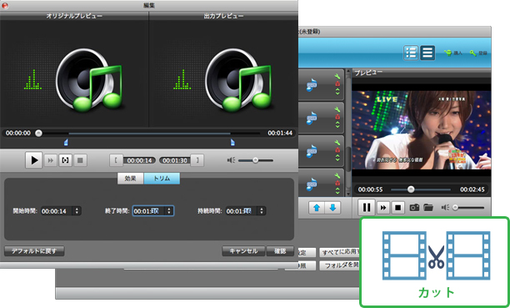The width and height of the screenshot is (510, 308).
Task: Click the green reorder arrows on third file row
Action: coord(337,158)
